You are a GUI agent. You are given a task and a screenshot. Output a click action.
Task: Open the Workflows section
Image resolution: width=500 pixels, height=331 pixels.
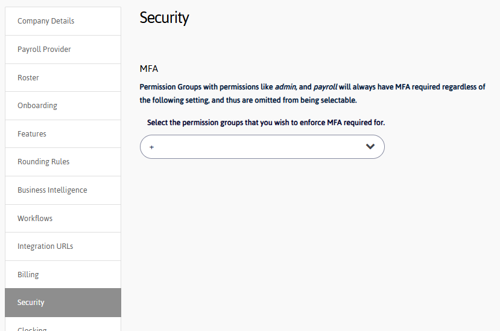[x=35, y=218]
